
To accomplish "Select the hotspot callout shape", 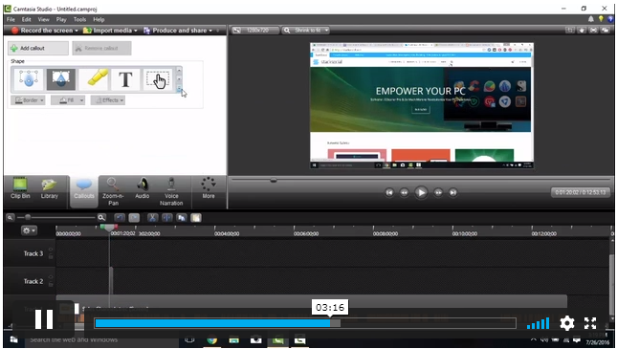I will [x=158, y=79].
